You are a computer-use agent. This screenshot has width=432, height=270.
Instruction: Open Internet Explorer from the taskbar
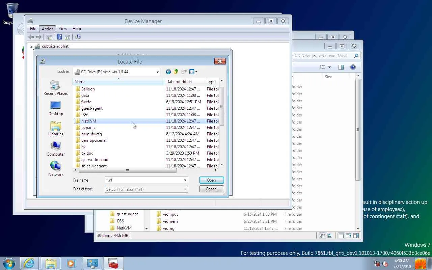pyautogui.click(x=29, y=263)
